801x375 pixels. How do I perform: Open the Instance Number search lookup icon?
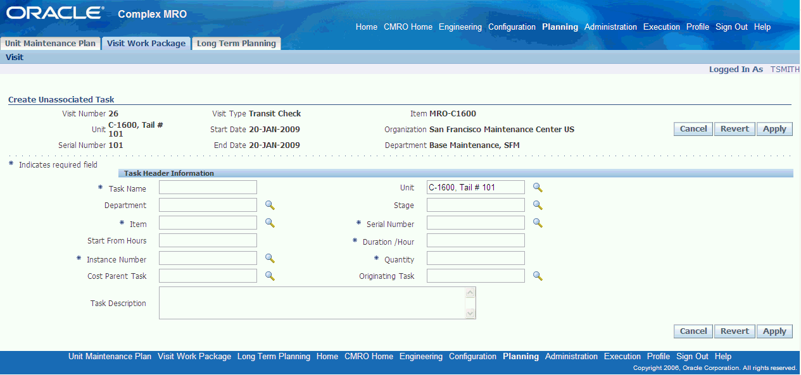point(270,258)
